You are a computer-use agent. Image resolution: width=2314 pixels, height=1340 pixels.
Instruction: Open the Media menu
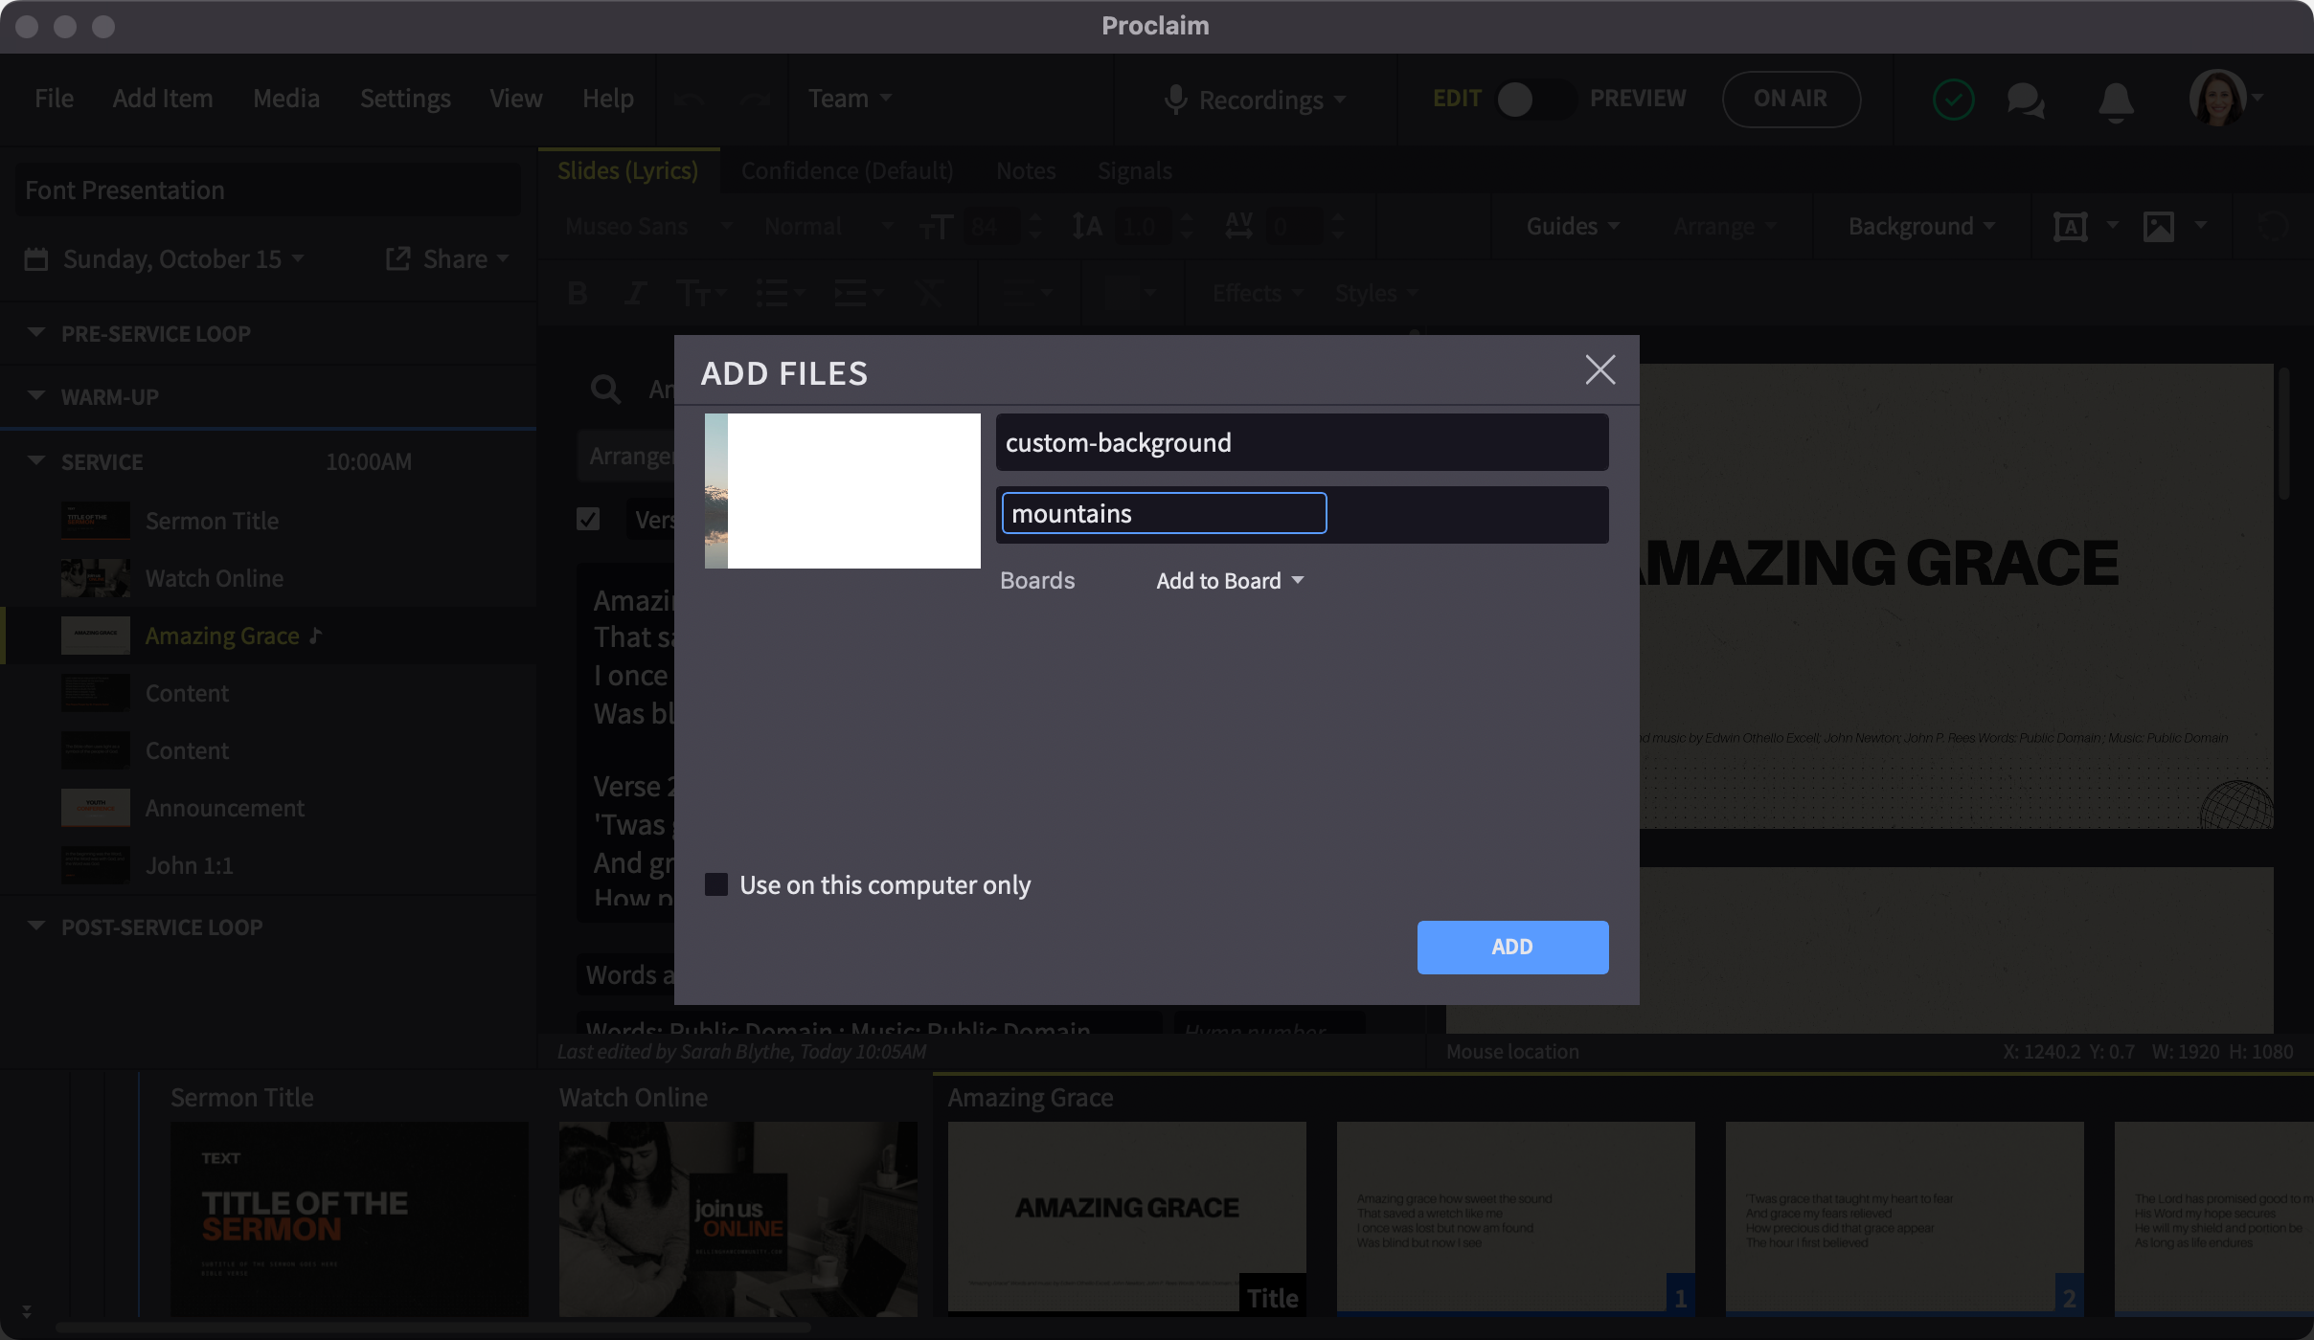[285, 99]
